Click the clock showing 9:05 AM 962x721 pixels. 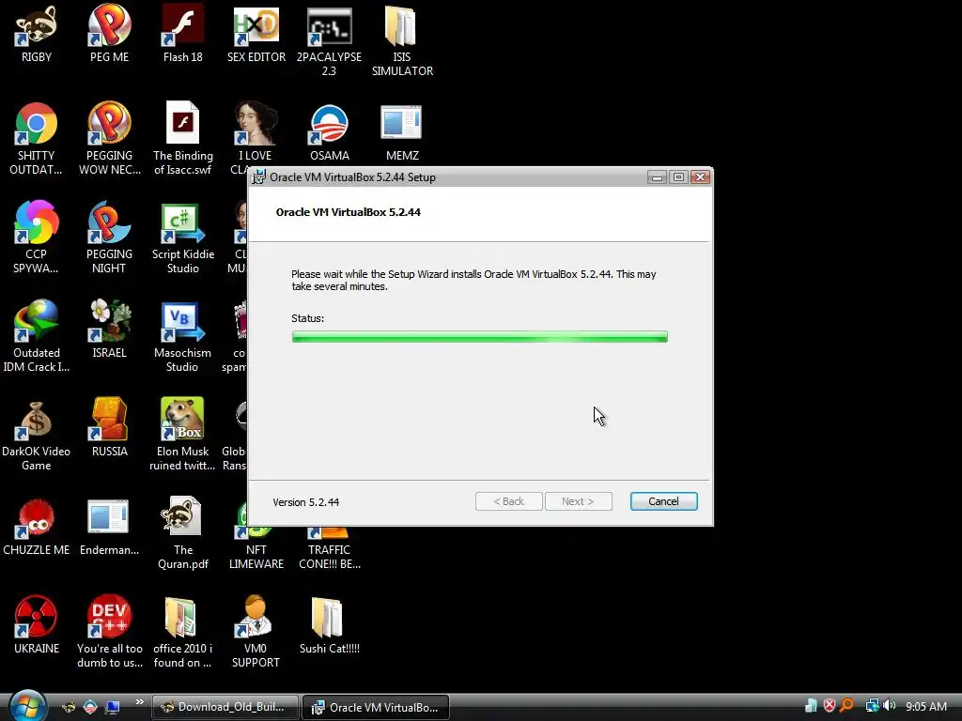(925, 707)
